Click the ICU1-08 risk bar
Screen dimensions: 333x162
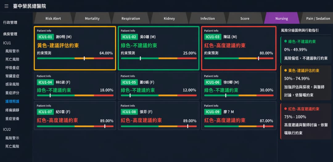click(159, 126)
